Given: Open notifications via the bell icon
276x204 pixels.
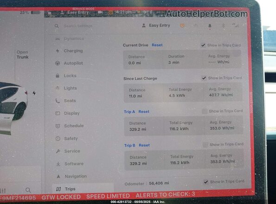Looking at the screenshot, I should click(210, 26).
